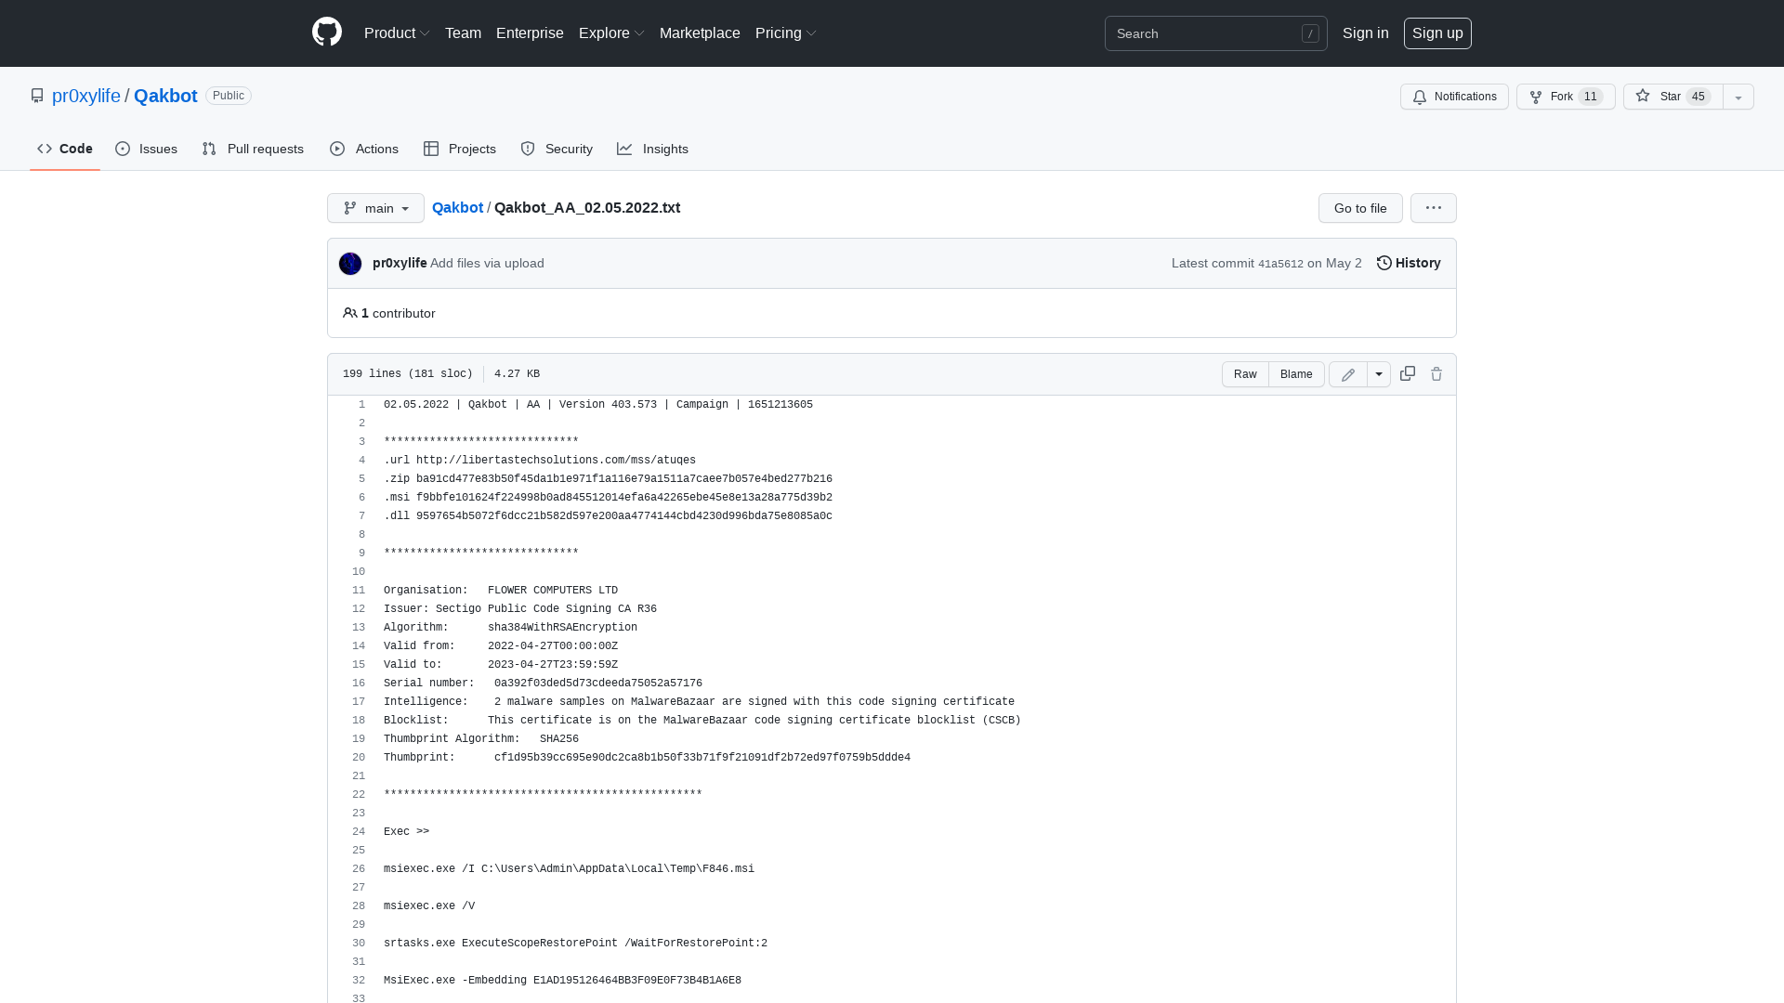Click the star count 45

1699,97
